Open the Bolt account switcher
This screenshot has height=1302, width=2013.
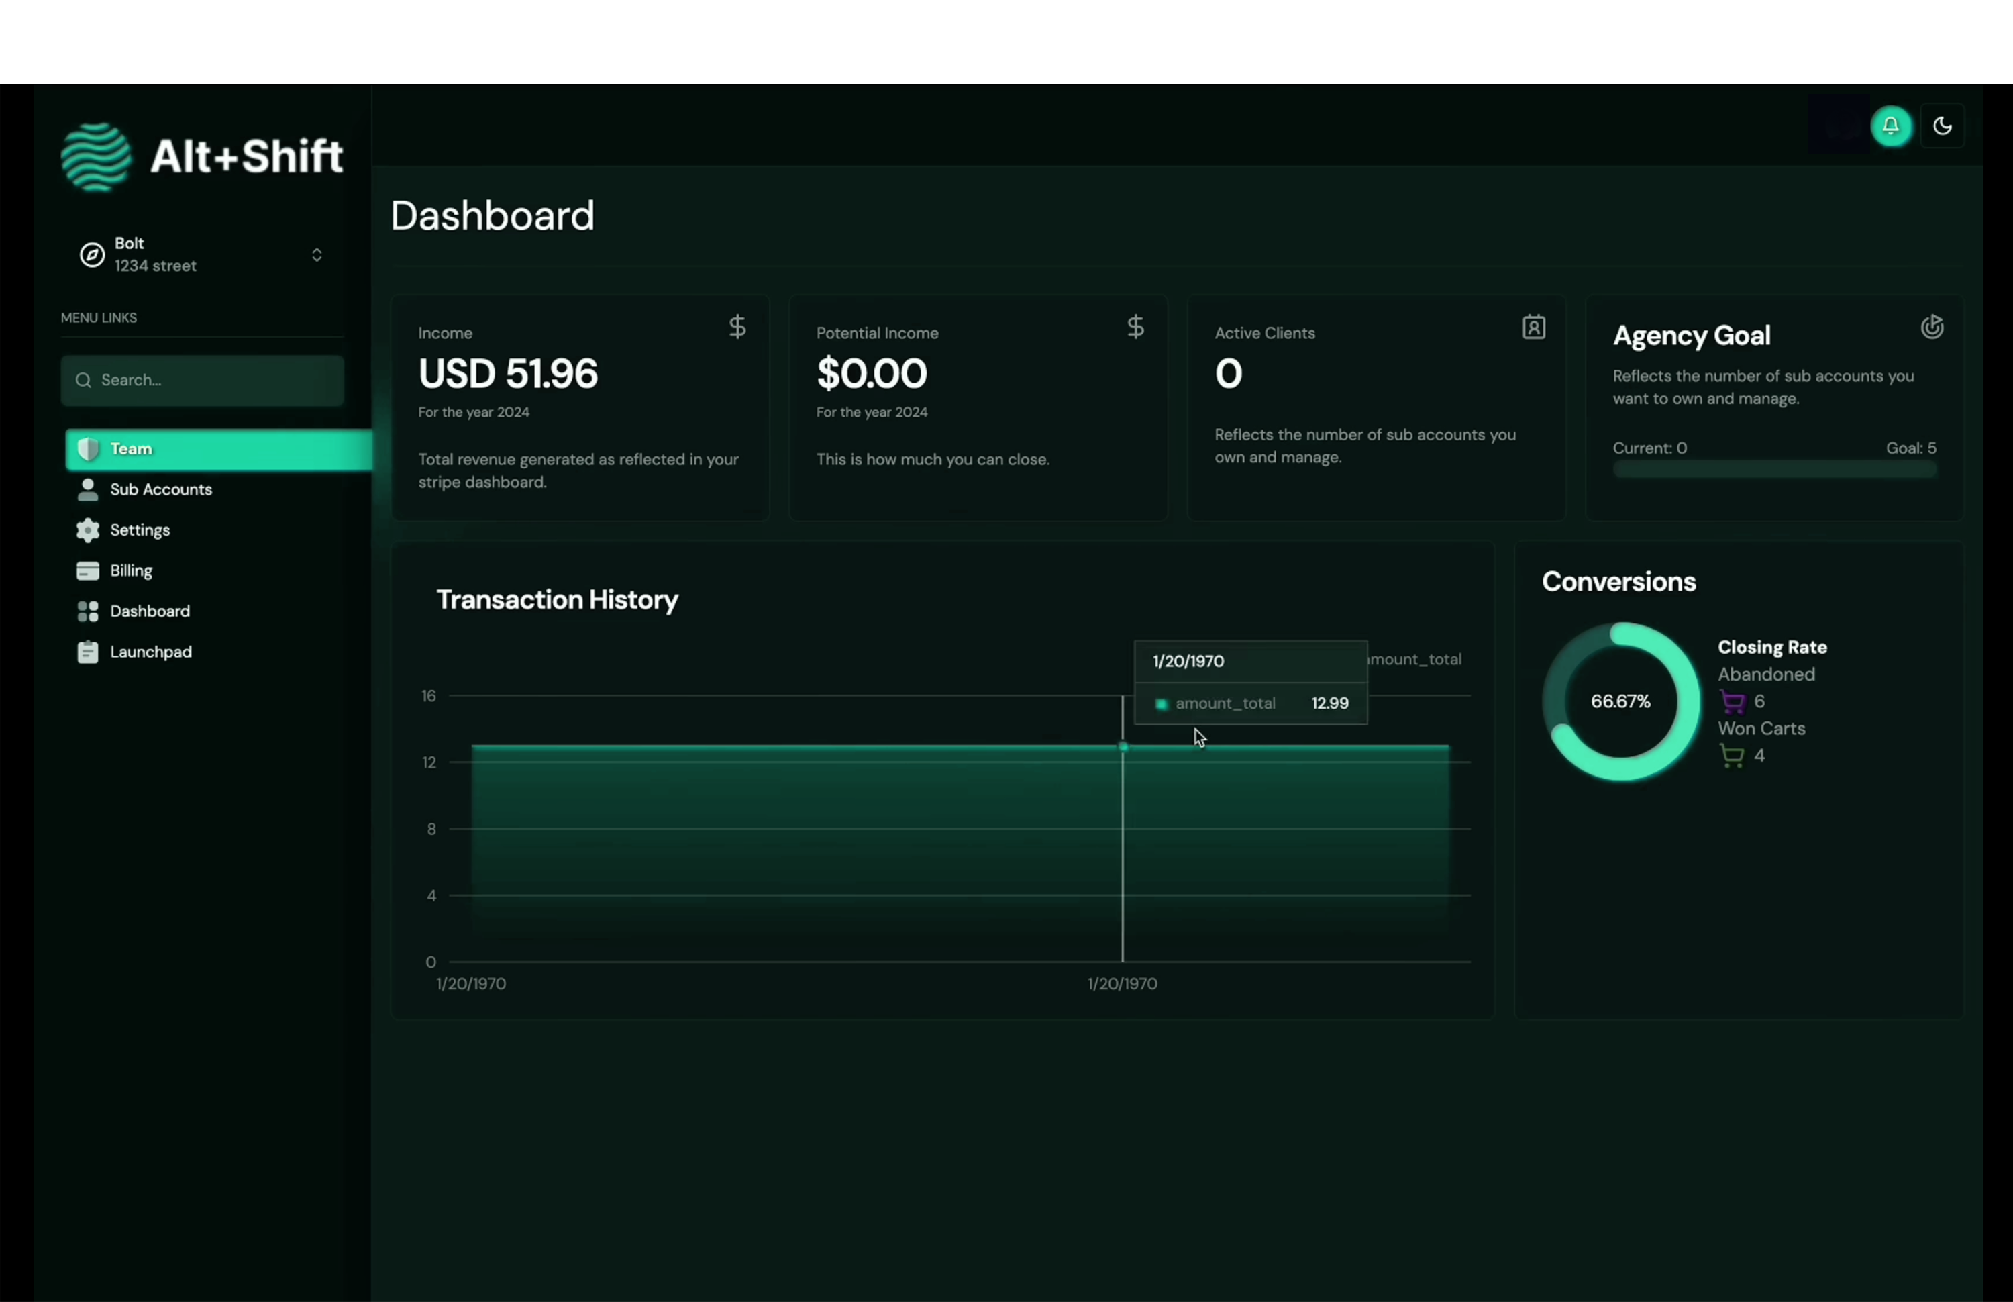(x=202, y=254)
